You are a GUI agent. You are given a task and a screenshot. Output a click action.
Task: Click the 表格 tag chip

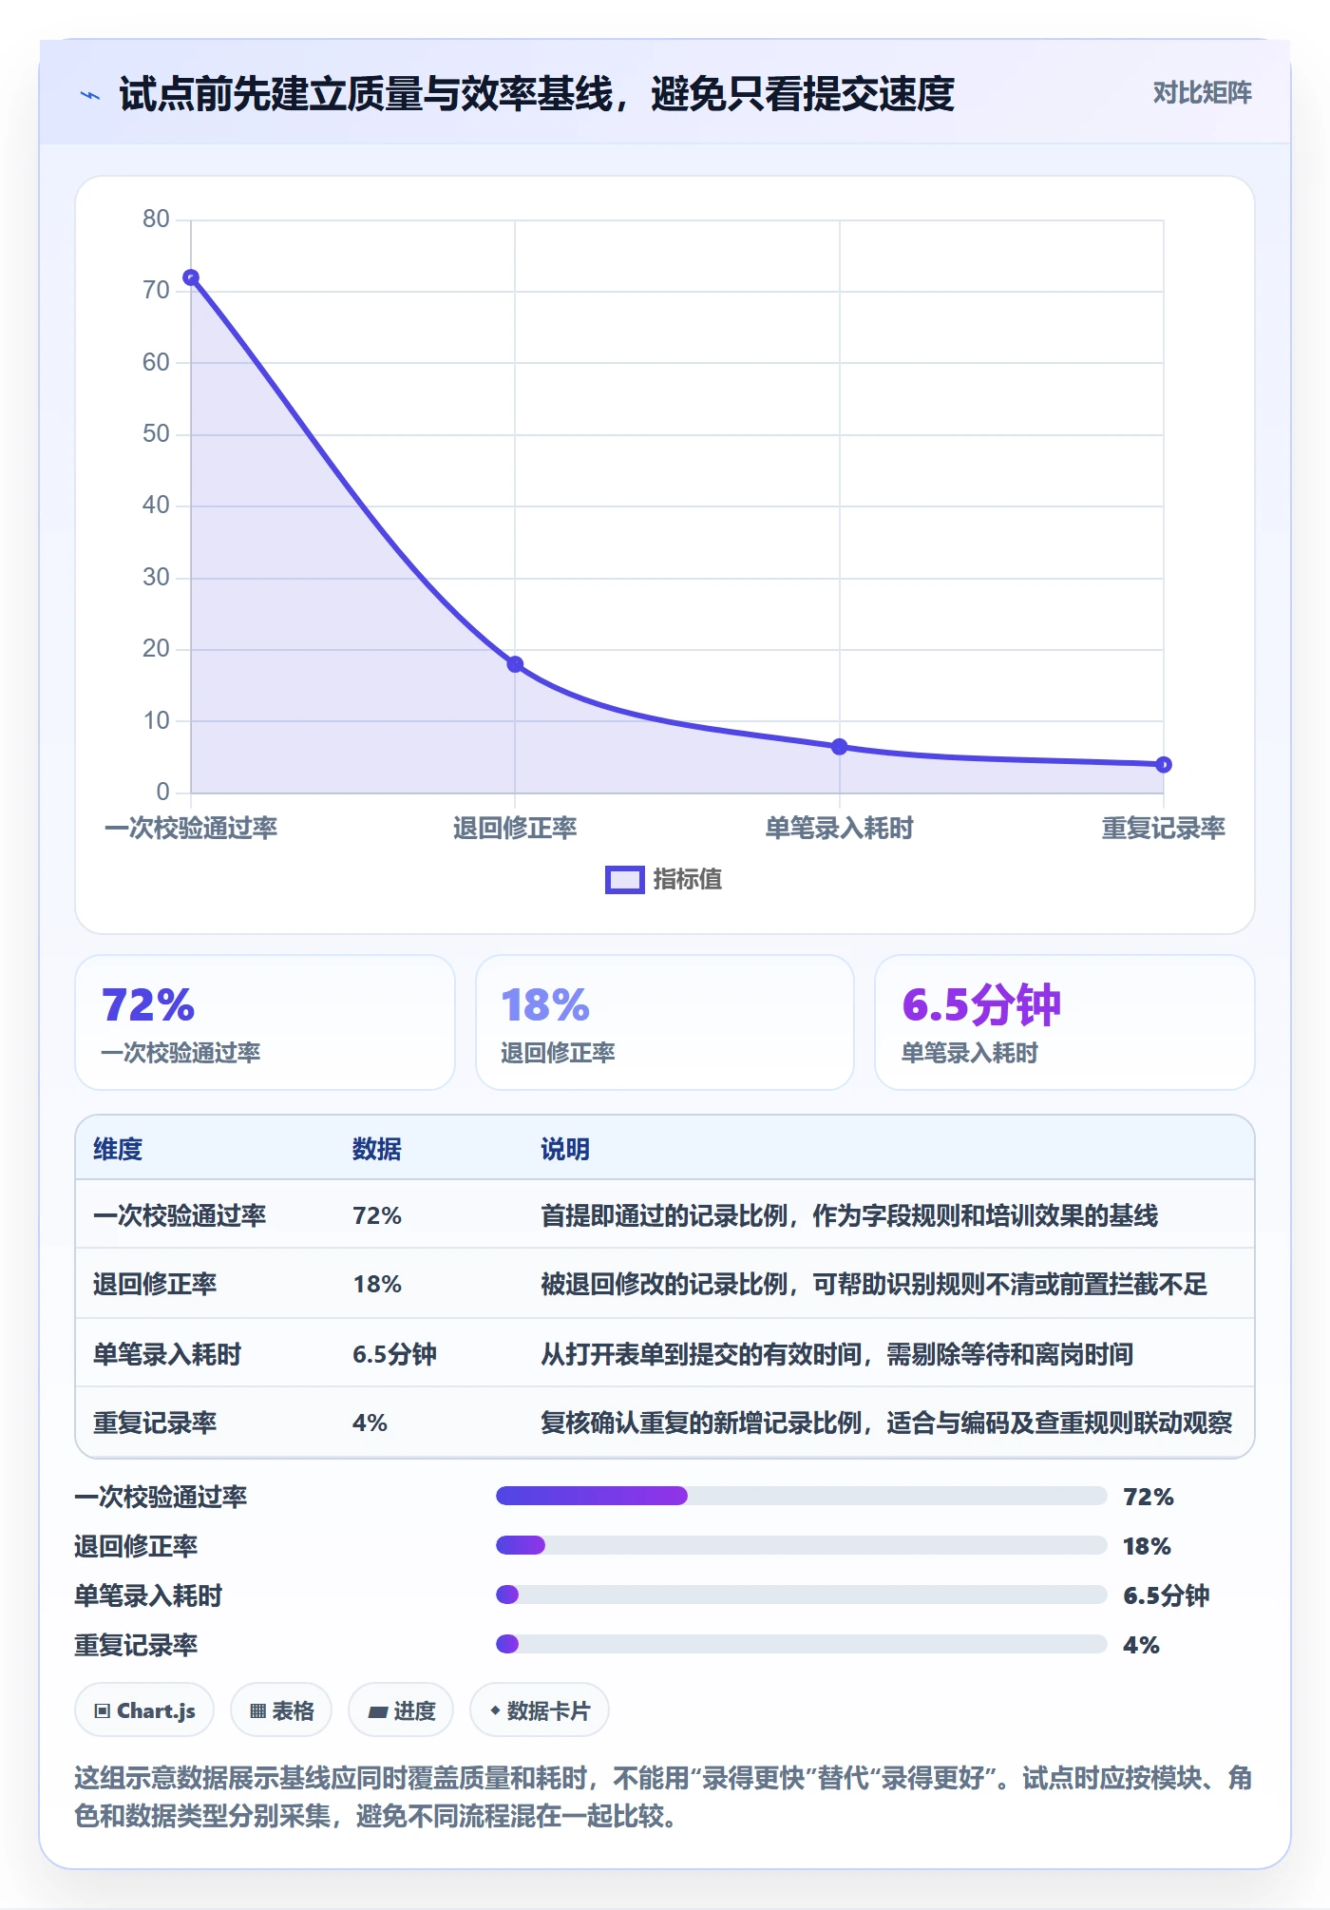pyautogui.click(x=281, y=1710)
